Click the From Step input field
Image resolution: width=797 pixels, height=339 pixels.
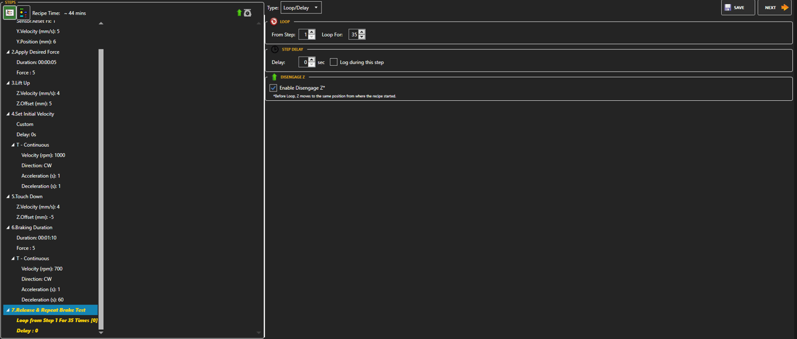303,35
